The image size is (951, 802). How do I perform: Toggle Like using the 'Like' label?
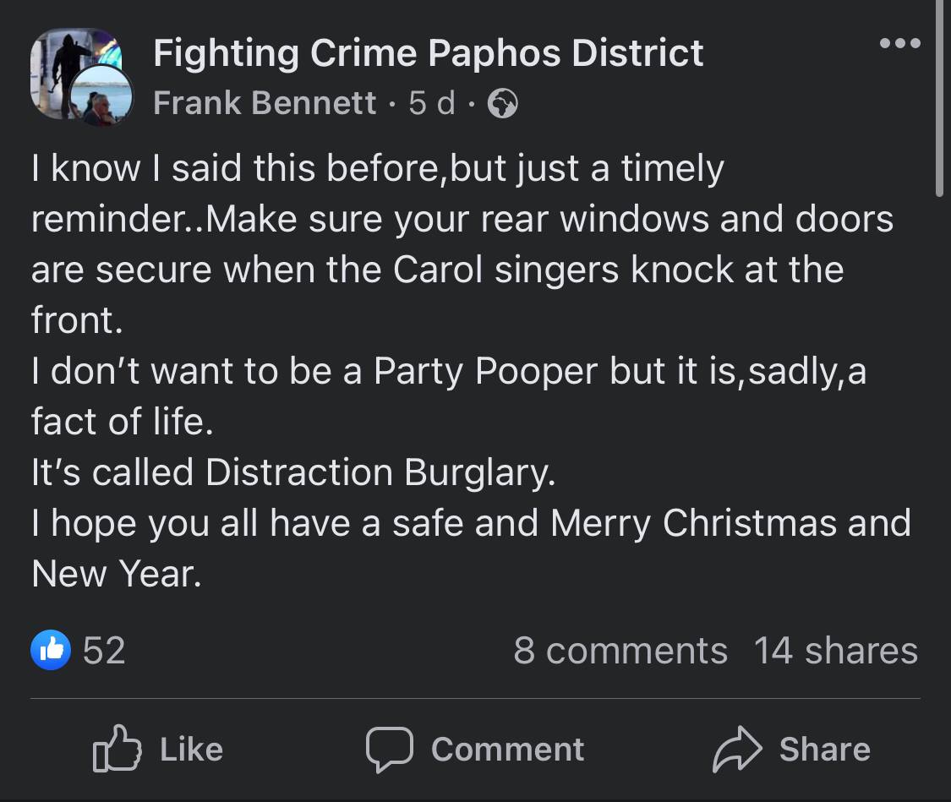(191, 750)
